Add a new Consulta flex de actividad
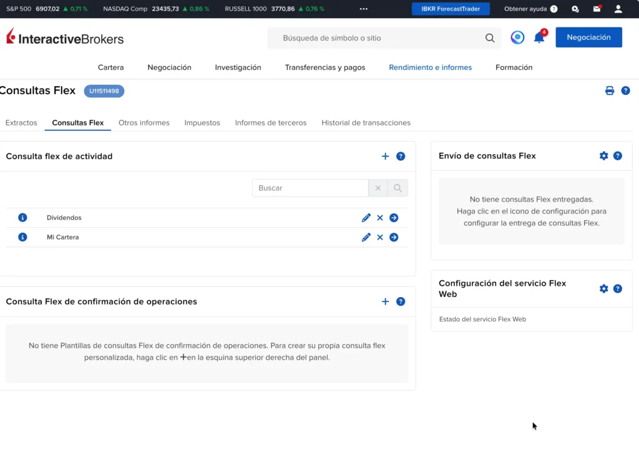639x458 pixels. tap(385, 156)
